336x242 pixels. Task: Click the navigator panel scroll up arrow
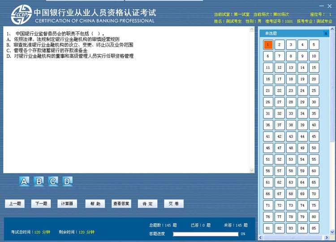coord(332,29)
